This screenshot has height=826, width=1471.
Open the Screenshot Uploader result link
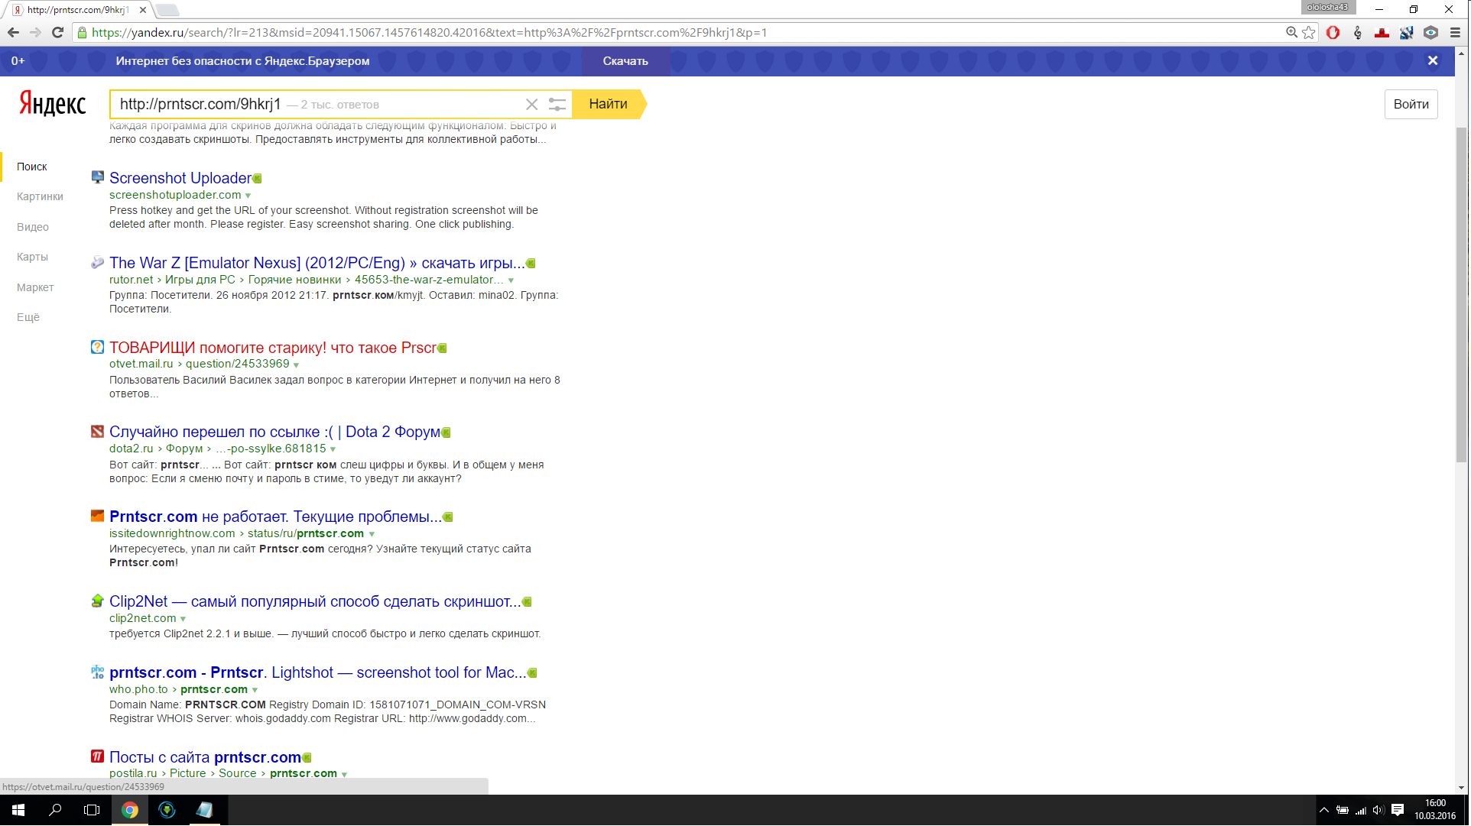(180, 178)
